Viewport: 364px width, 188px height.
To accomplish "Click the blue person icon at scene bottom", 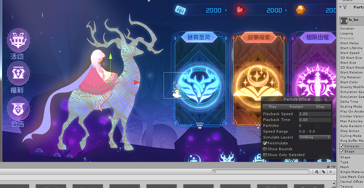I will [x=194, y=158].
